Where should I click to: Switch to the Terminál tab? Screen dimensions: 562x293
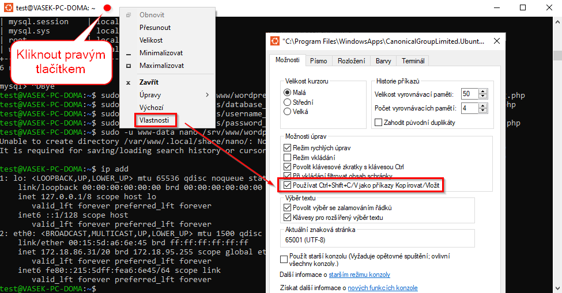(x=413, y=61)
